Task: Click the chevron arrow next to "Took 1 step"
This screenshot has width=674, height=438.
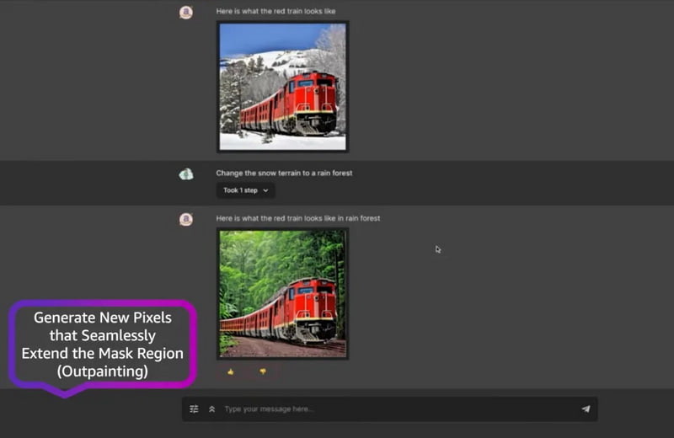Action: (266, 190)
